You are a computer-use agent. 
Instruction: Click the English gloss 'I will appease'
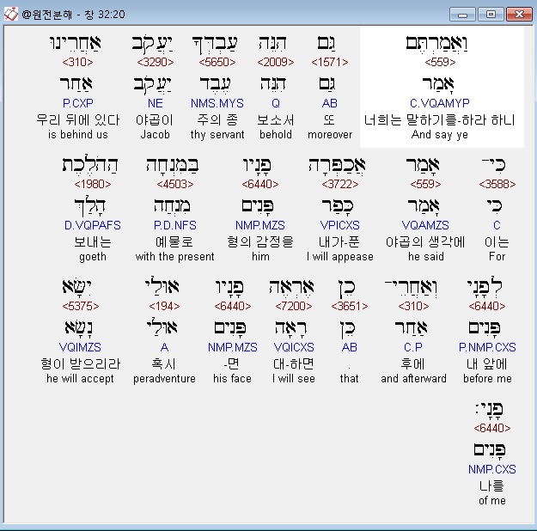[x=339, y=257]
